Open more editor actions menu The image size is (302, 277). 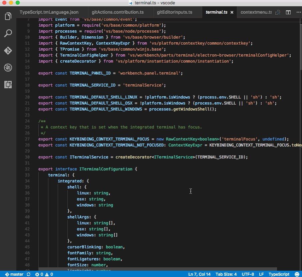click(299, 12)
